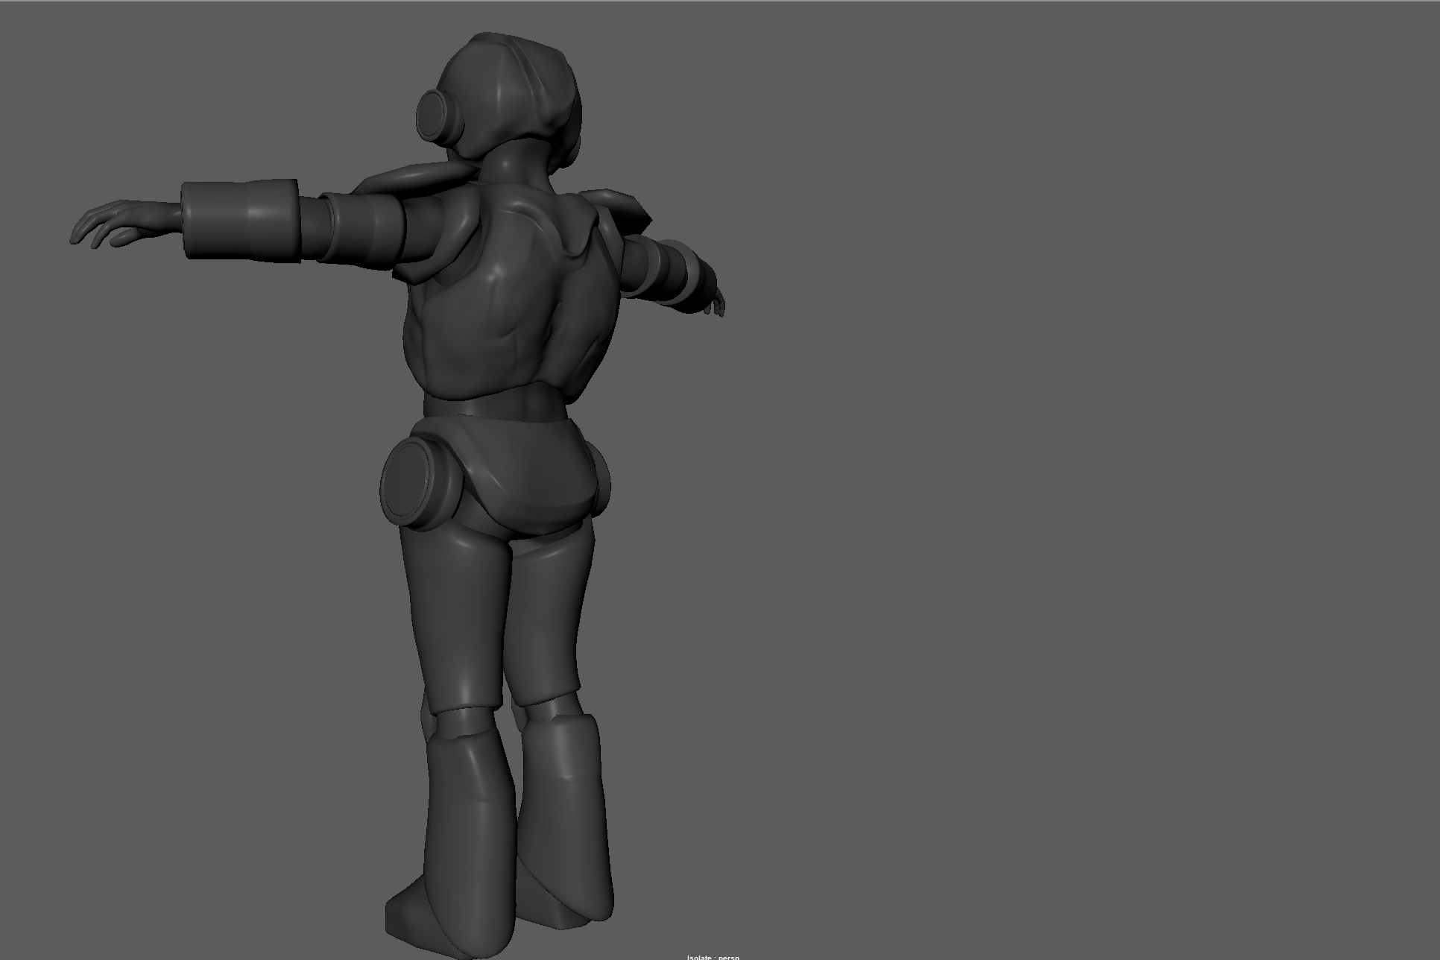Screen dimensions: 1440x960
Task: Click the "Isolate : persp" viewport label
Action: [713, 957]
